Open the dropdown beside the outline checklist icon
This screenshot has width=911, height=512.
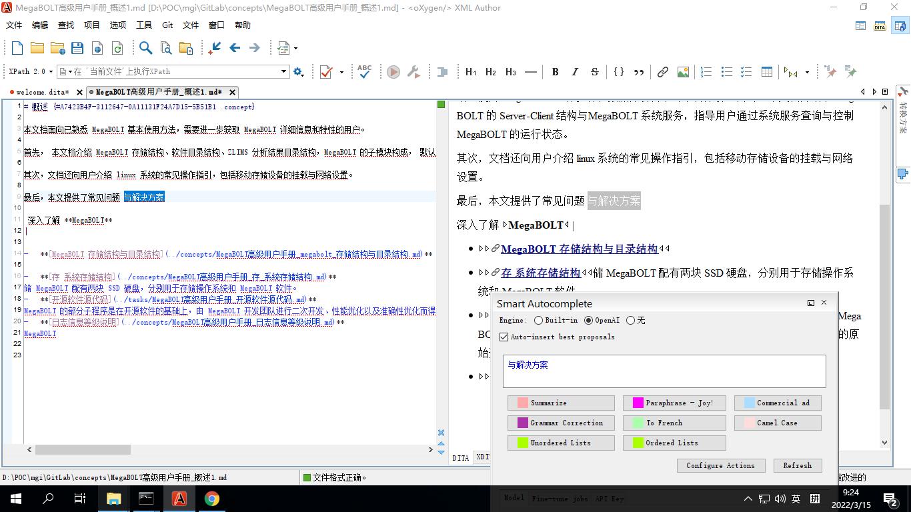point(295,48)
